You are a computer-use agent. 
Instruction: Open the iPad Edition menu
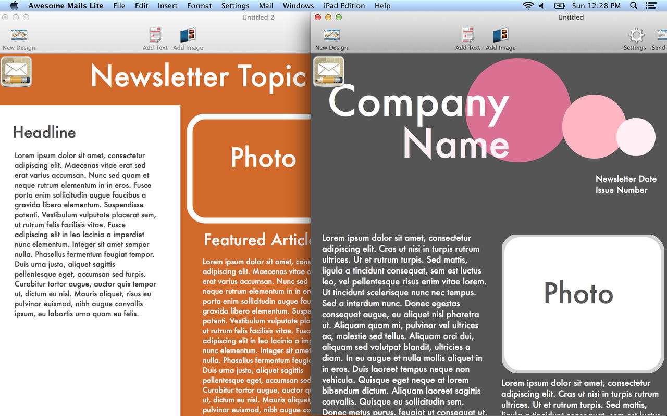344,6
